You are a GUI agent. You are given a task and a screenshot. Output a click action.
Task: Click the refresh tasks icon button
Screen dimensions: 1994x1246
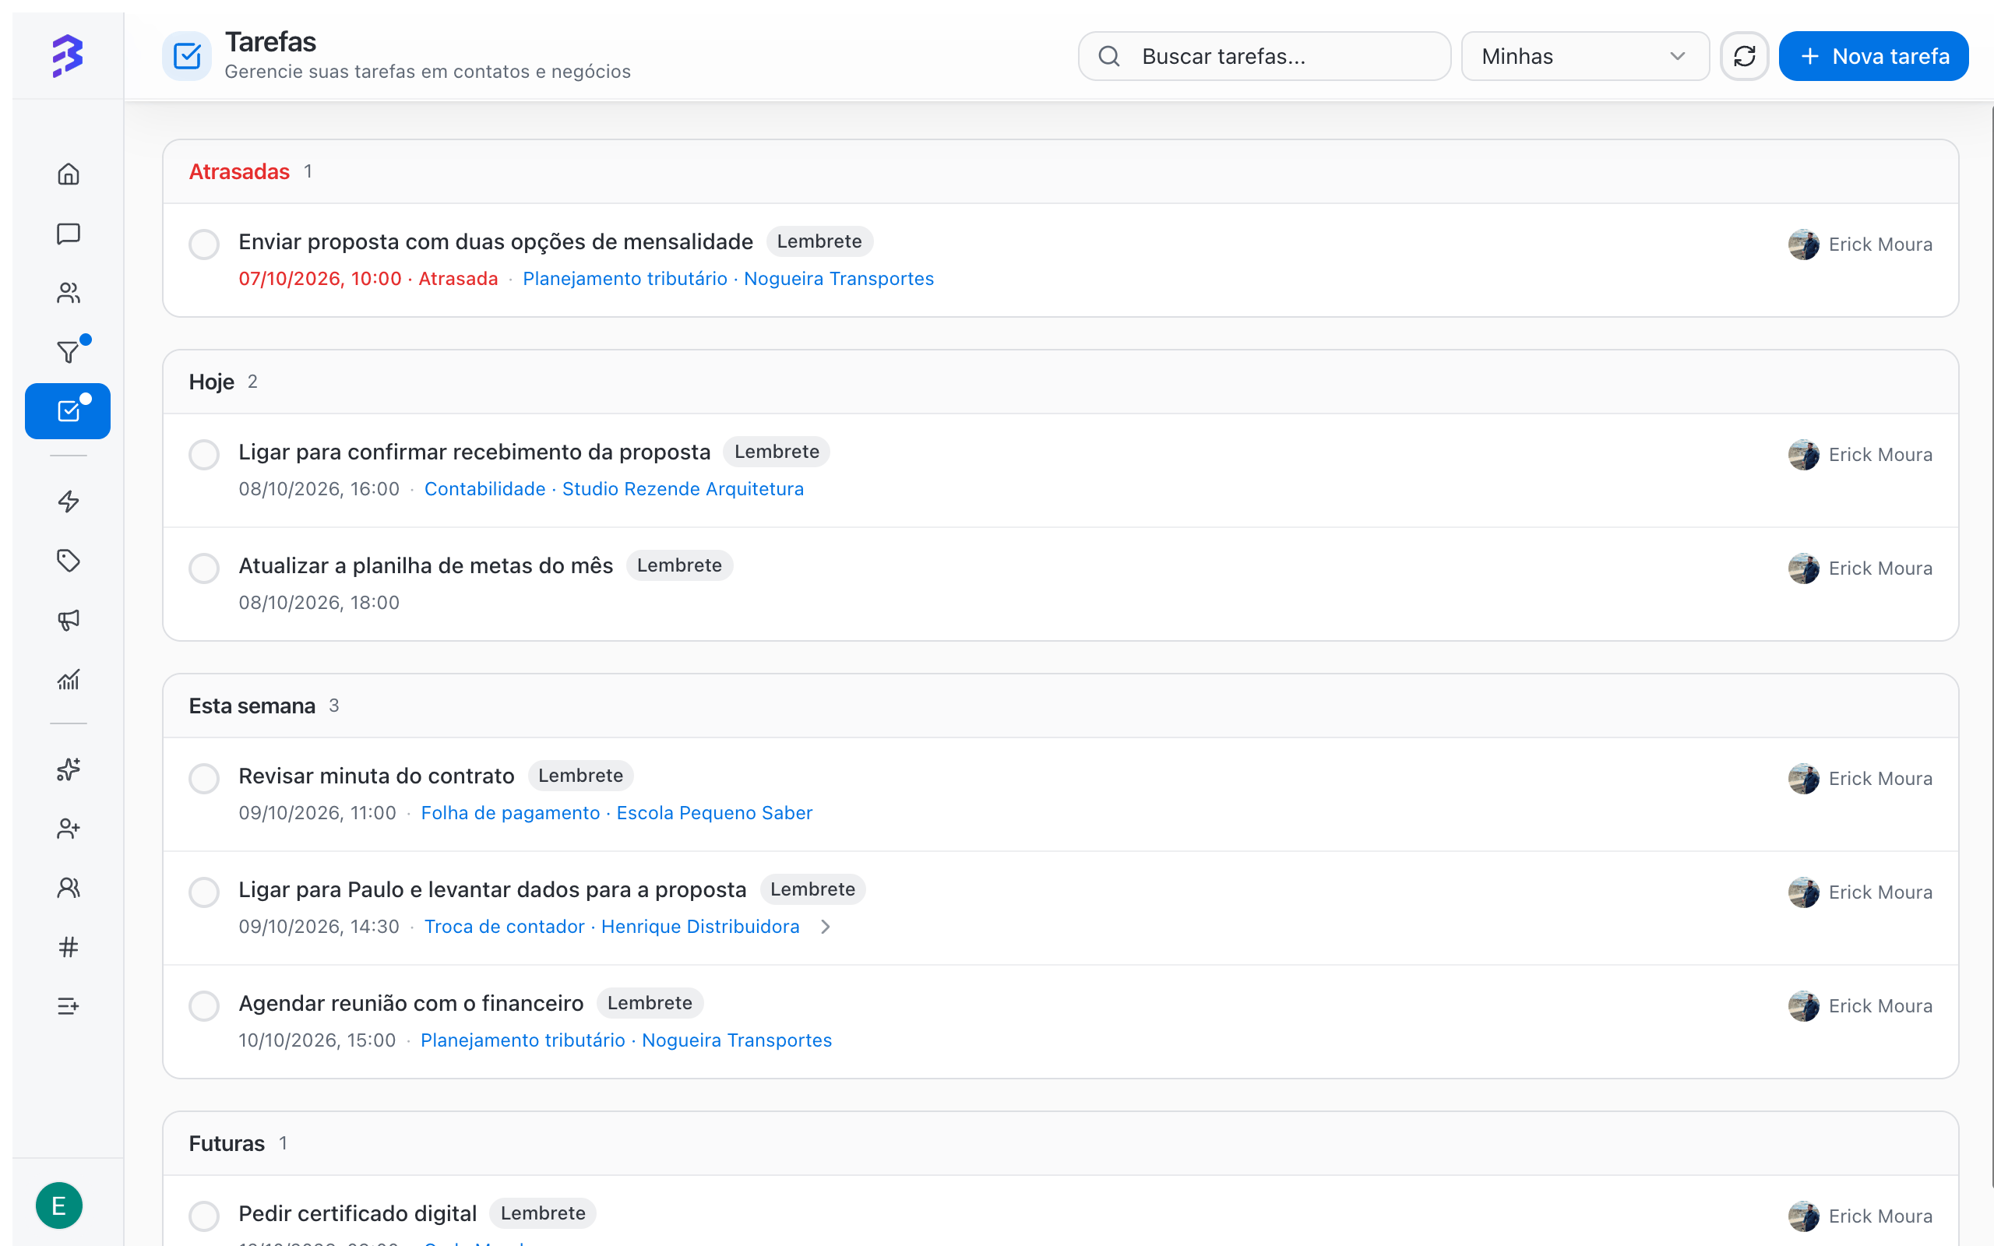tap(1744, 56)
